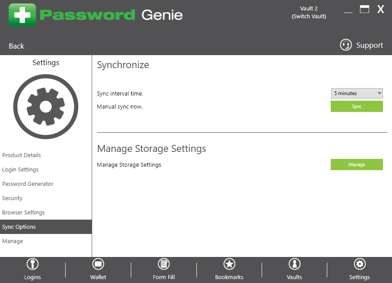Open Browser Settings in sidebar
The height and width of the screenshot is (283, 392).
pyautogui.click(x=23, y=213)
